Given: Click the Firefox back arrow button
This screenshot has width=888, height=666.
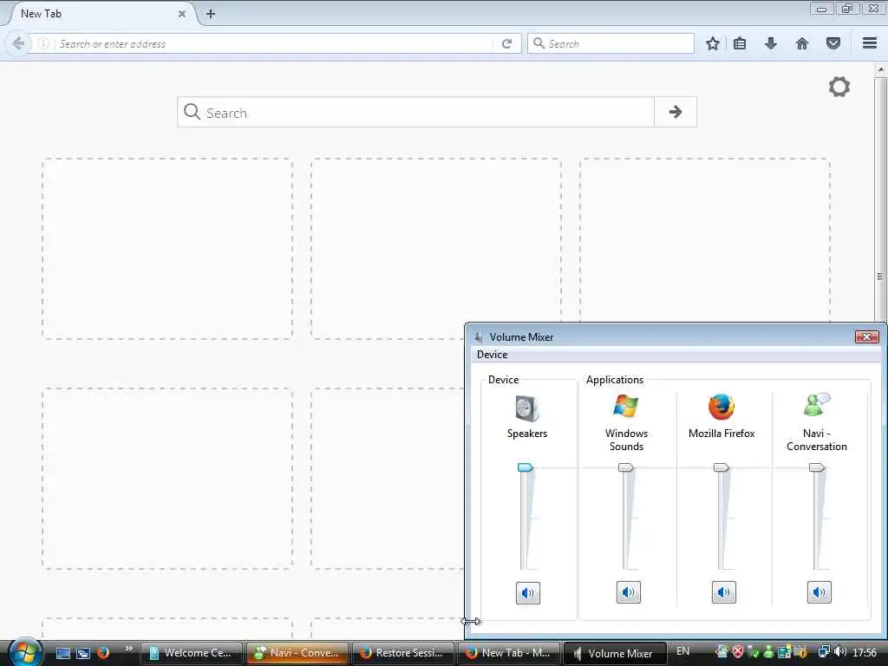Looking at the screenshot, I should pos(18,43).
